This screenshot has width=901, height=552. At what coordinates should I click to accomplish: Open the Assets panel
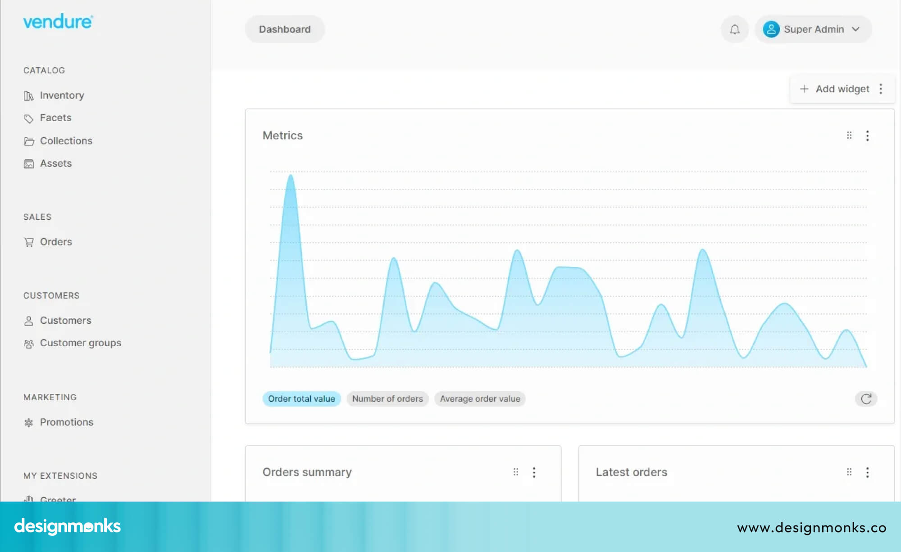(x=56, y=163)
